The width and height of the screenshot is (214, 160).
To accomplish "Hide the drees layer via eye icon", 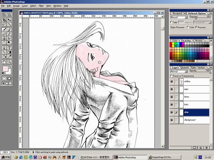I will [x=172, y=97].
